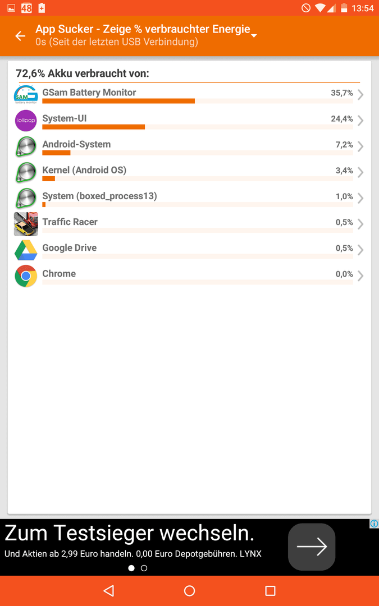Tap the Kernel (Android OS) icon

tap(26, 172)
